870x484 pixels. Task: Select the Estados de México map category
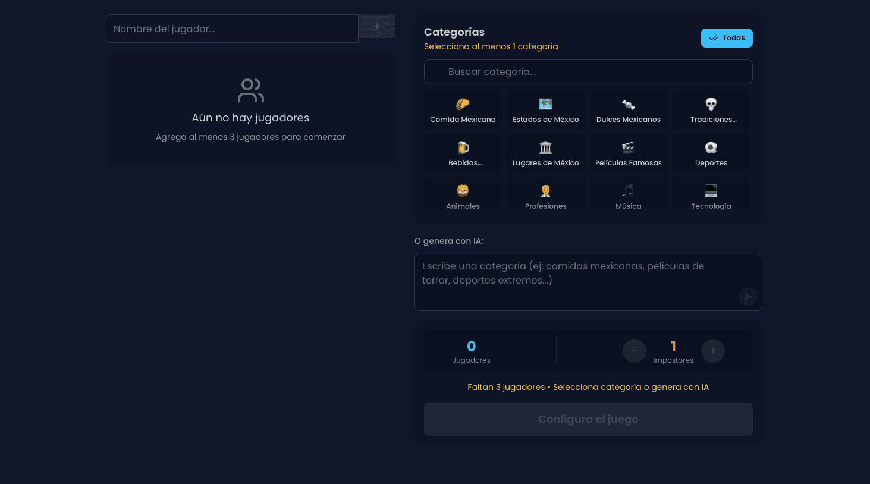[545, 111]
